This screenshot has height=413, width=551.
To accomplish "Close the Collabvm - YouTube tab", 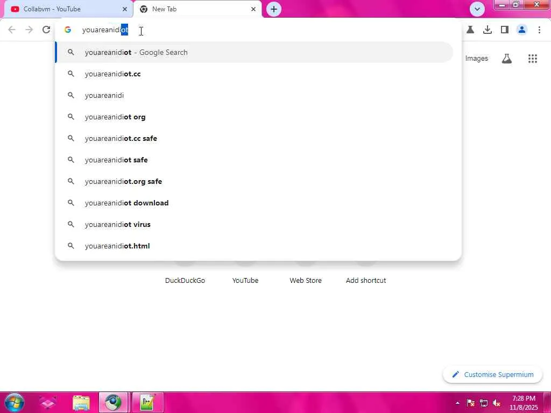I will tap(125, 9).
